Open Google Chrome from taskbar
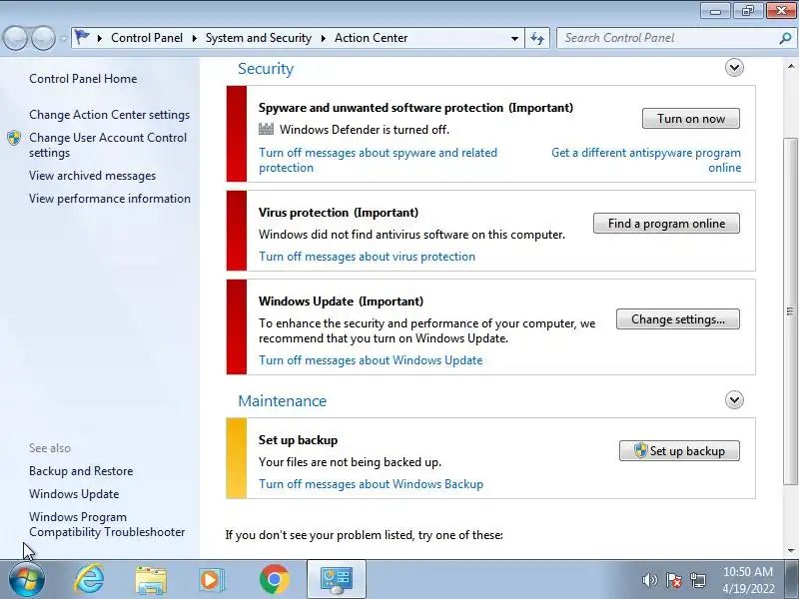Screen dimensions: 799x599 click(274, 580)
